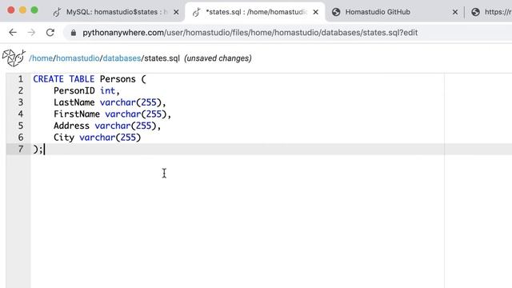Screen dimensions: 512x288
Task: Click the City column name
Action: [x=64, y=138]
